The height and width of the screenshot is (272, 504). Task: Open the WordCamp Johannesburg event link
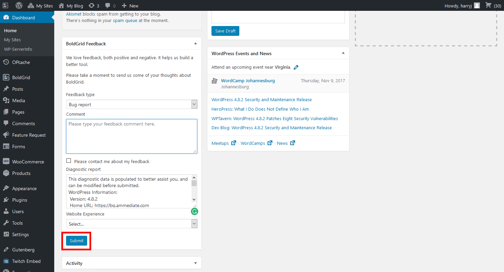(x=248, y=81)
